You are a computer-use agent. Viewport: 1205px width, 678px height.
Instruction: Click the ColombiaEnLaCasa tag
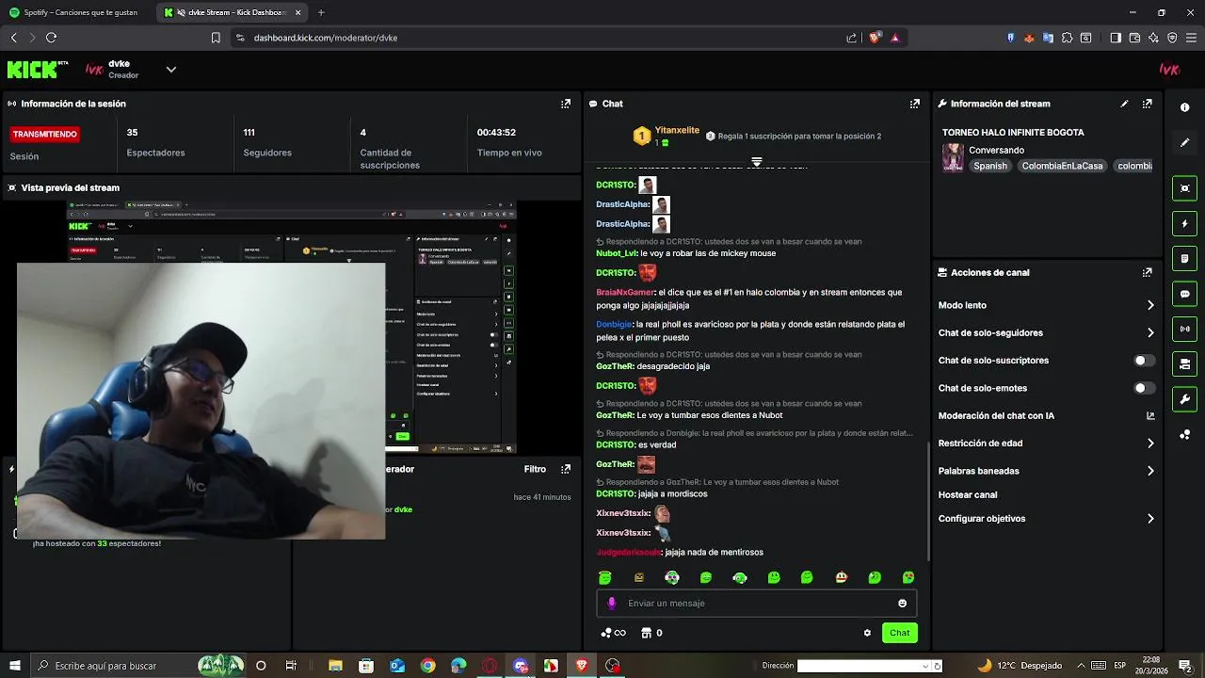[1062, 166]
